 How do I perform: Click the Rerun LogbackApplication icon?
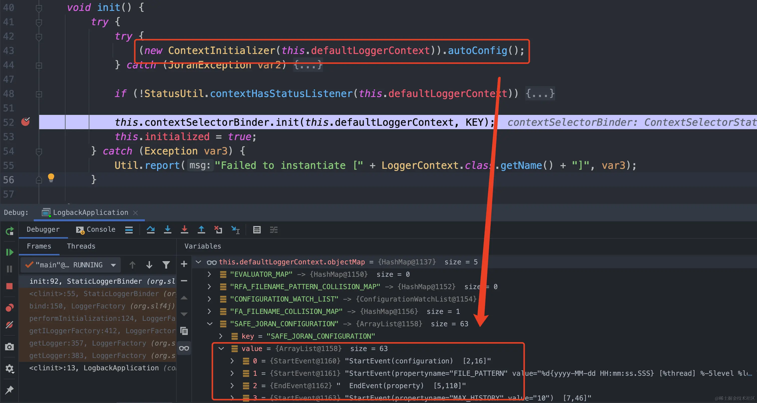point(10,231)
